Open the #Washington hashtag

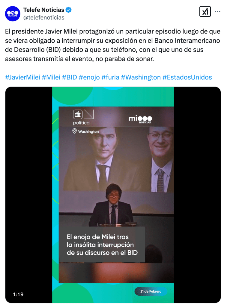coord(141,77)
